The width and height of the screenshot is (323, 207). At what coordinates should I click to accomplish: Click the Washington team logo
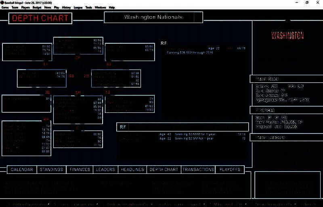[x=287, y=36]
